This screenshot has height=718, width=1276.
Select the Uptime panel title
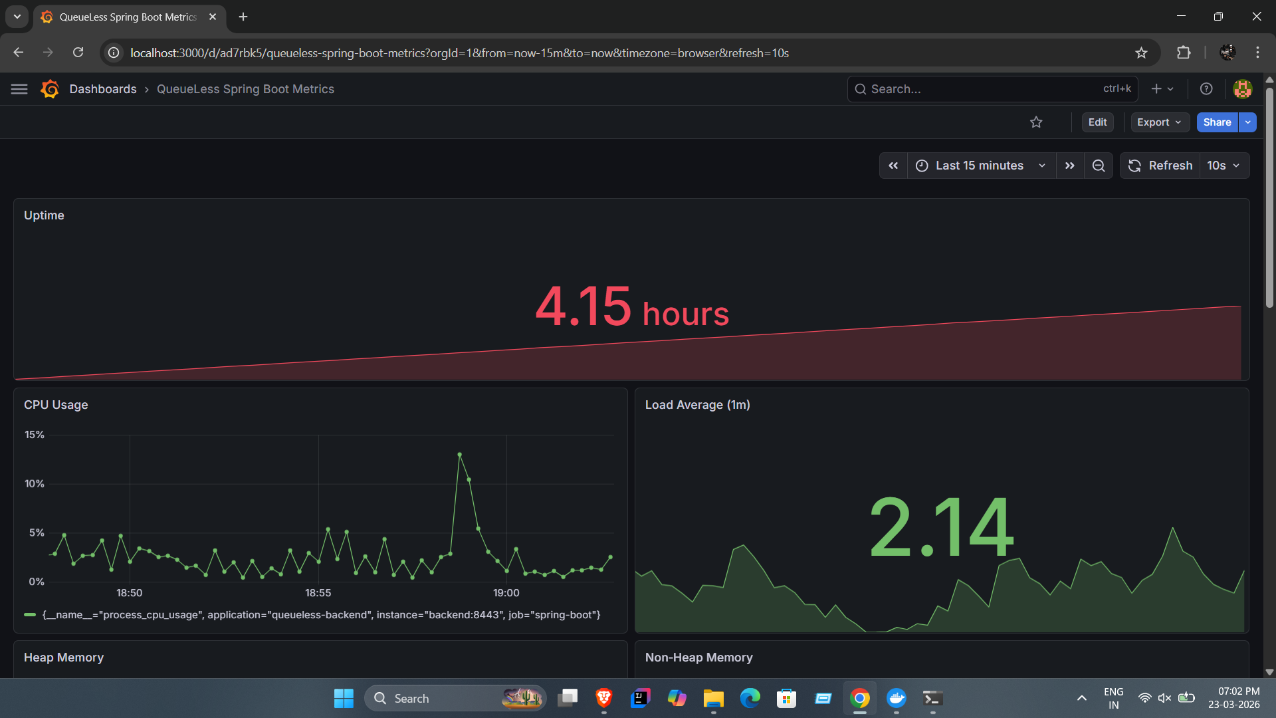44,215
